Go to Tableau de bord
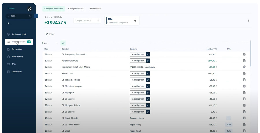The image size is (260, 133). coord(19,34)
